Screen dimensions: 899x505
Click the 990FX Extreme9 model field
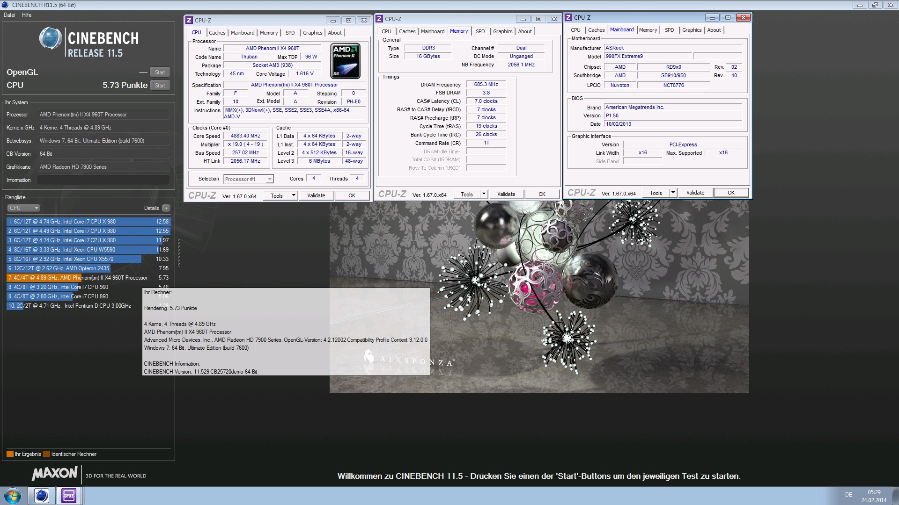648,56
